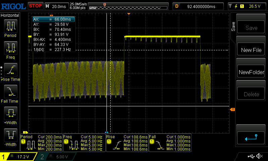Select the Period measurement icon
This screenshot has width=268, height=161.
click(10, 26)
